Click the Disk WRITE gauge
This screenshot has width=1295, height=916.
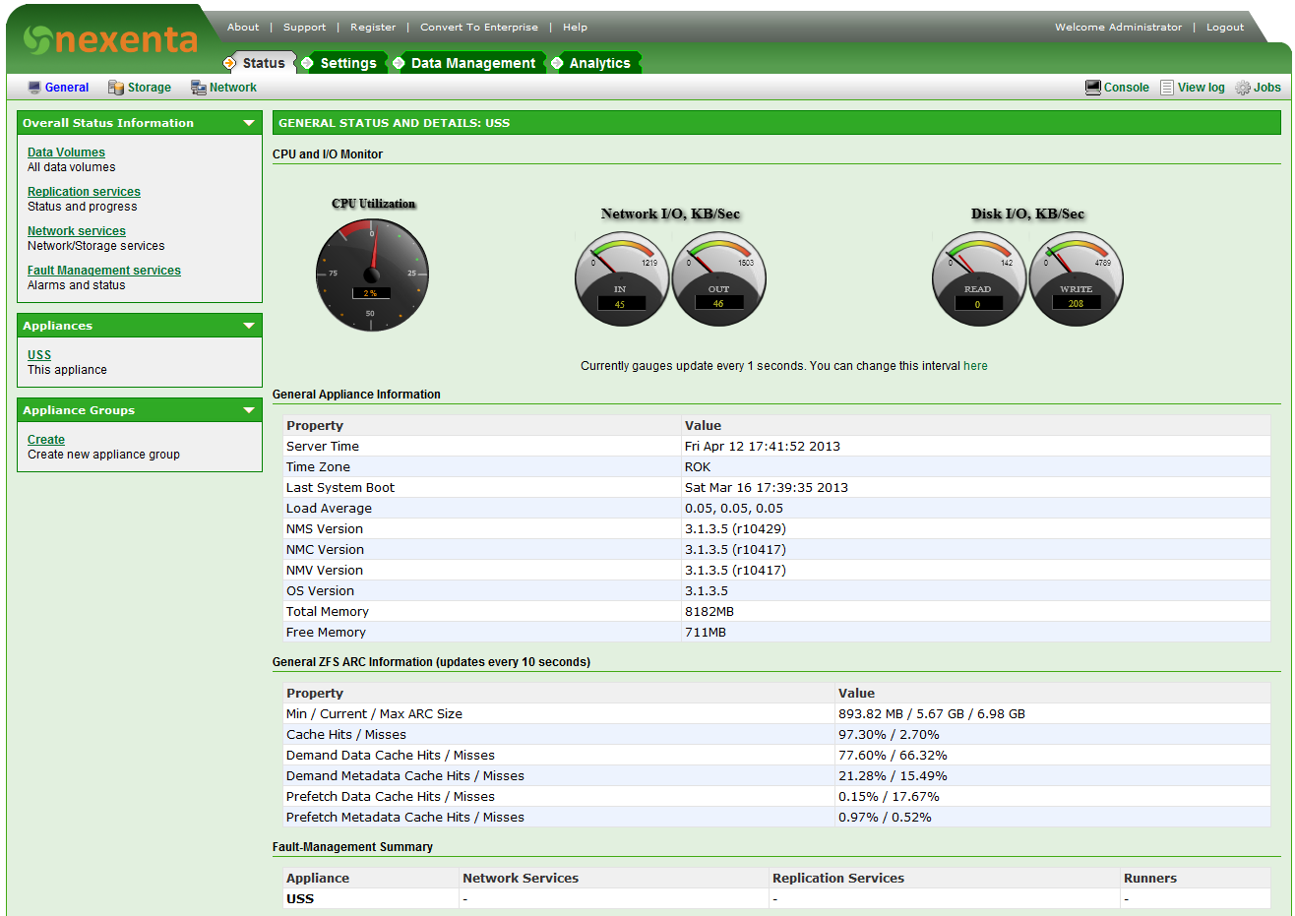click(1076, 278)
